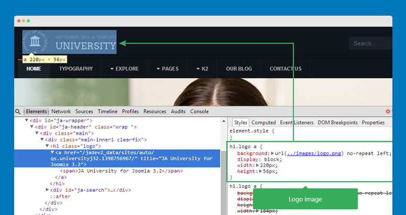Open the Profiles tab

pyautogui.click(x=130, y=111)
